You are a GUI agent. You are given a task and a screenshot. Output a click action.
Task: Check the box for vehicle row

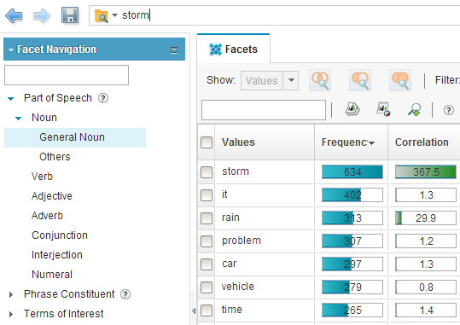click(x=207, y=287)
